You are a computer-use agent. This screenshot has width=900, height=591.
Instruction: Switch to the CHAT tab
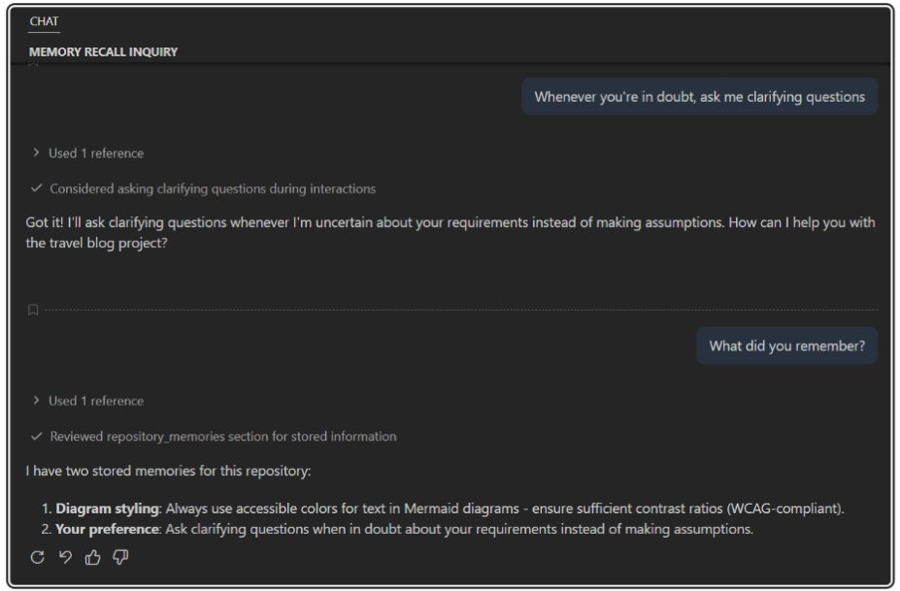(44, 21)
